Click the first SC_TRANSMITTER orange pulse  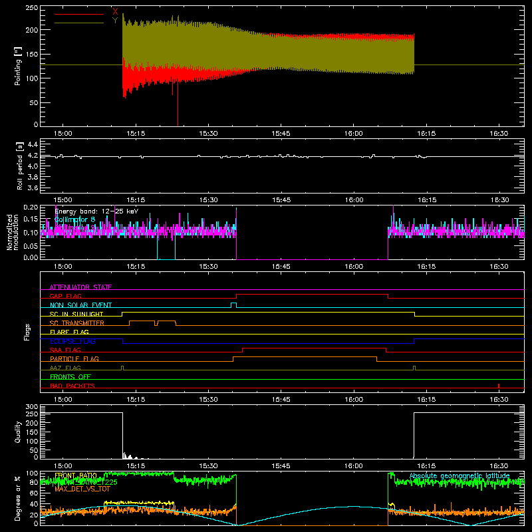point(142,321)
